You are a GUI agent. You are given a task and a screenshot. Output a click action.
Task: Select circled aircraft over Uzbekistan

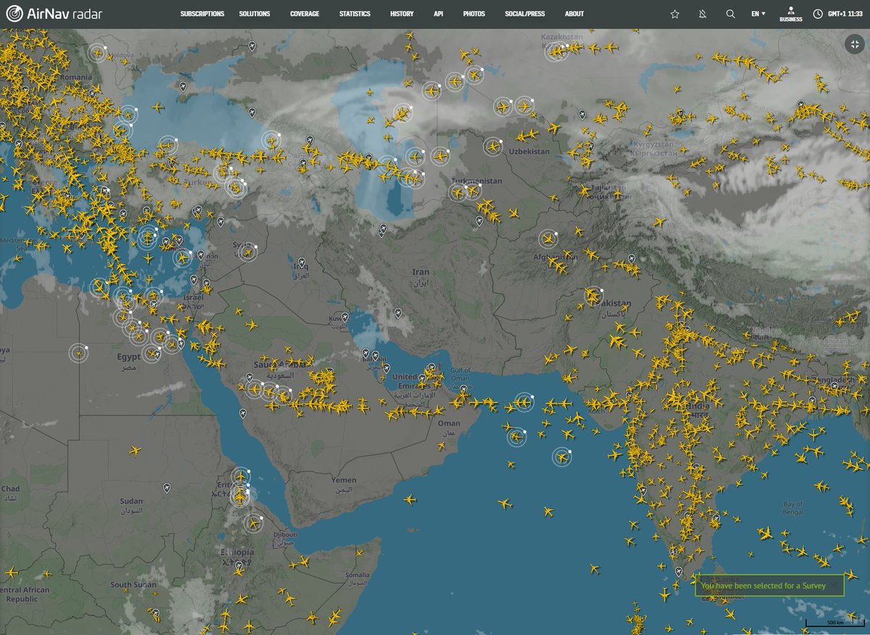493,146
